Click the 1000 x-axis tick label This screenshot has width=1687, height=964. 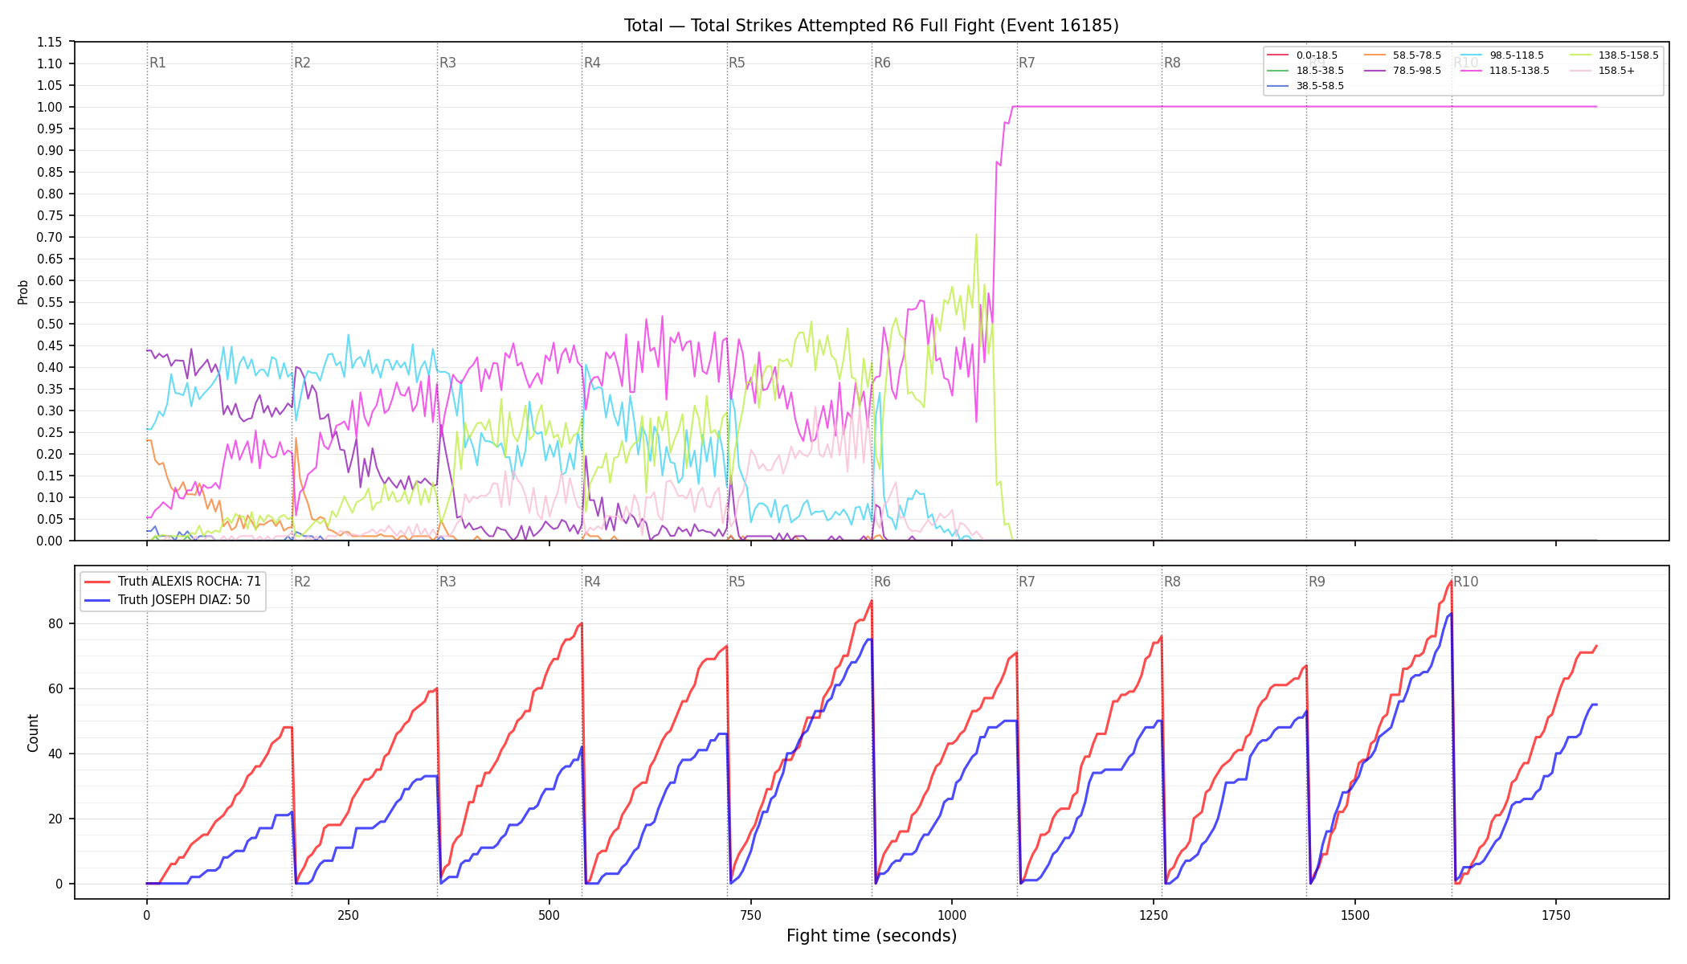tap(952, 915)
